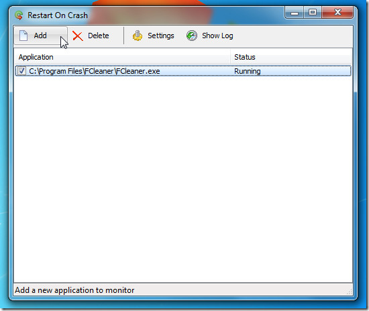Select the C:\Program Files\FCleaner\FCleaner.exe row
369x311 pixels.
tap(183, 71)
